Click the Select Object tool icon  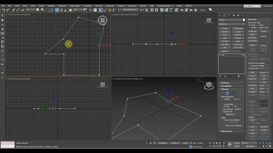point(38,10)
